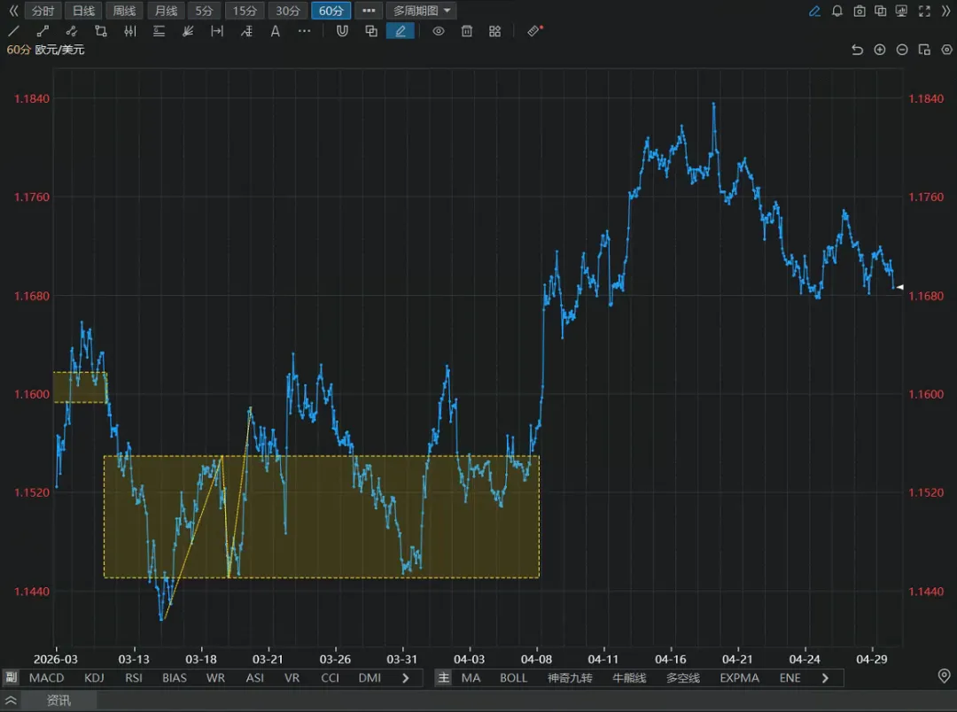Select the KDJ indicator
This screenshot has height=712, width=957.
coord(94,677)
